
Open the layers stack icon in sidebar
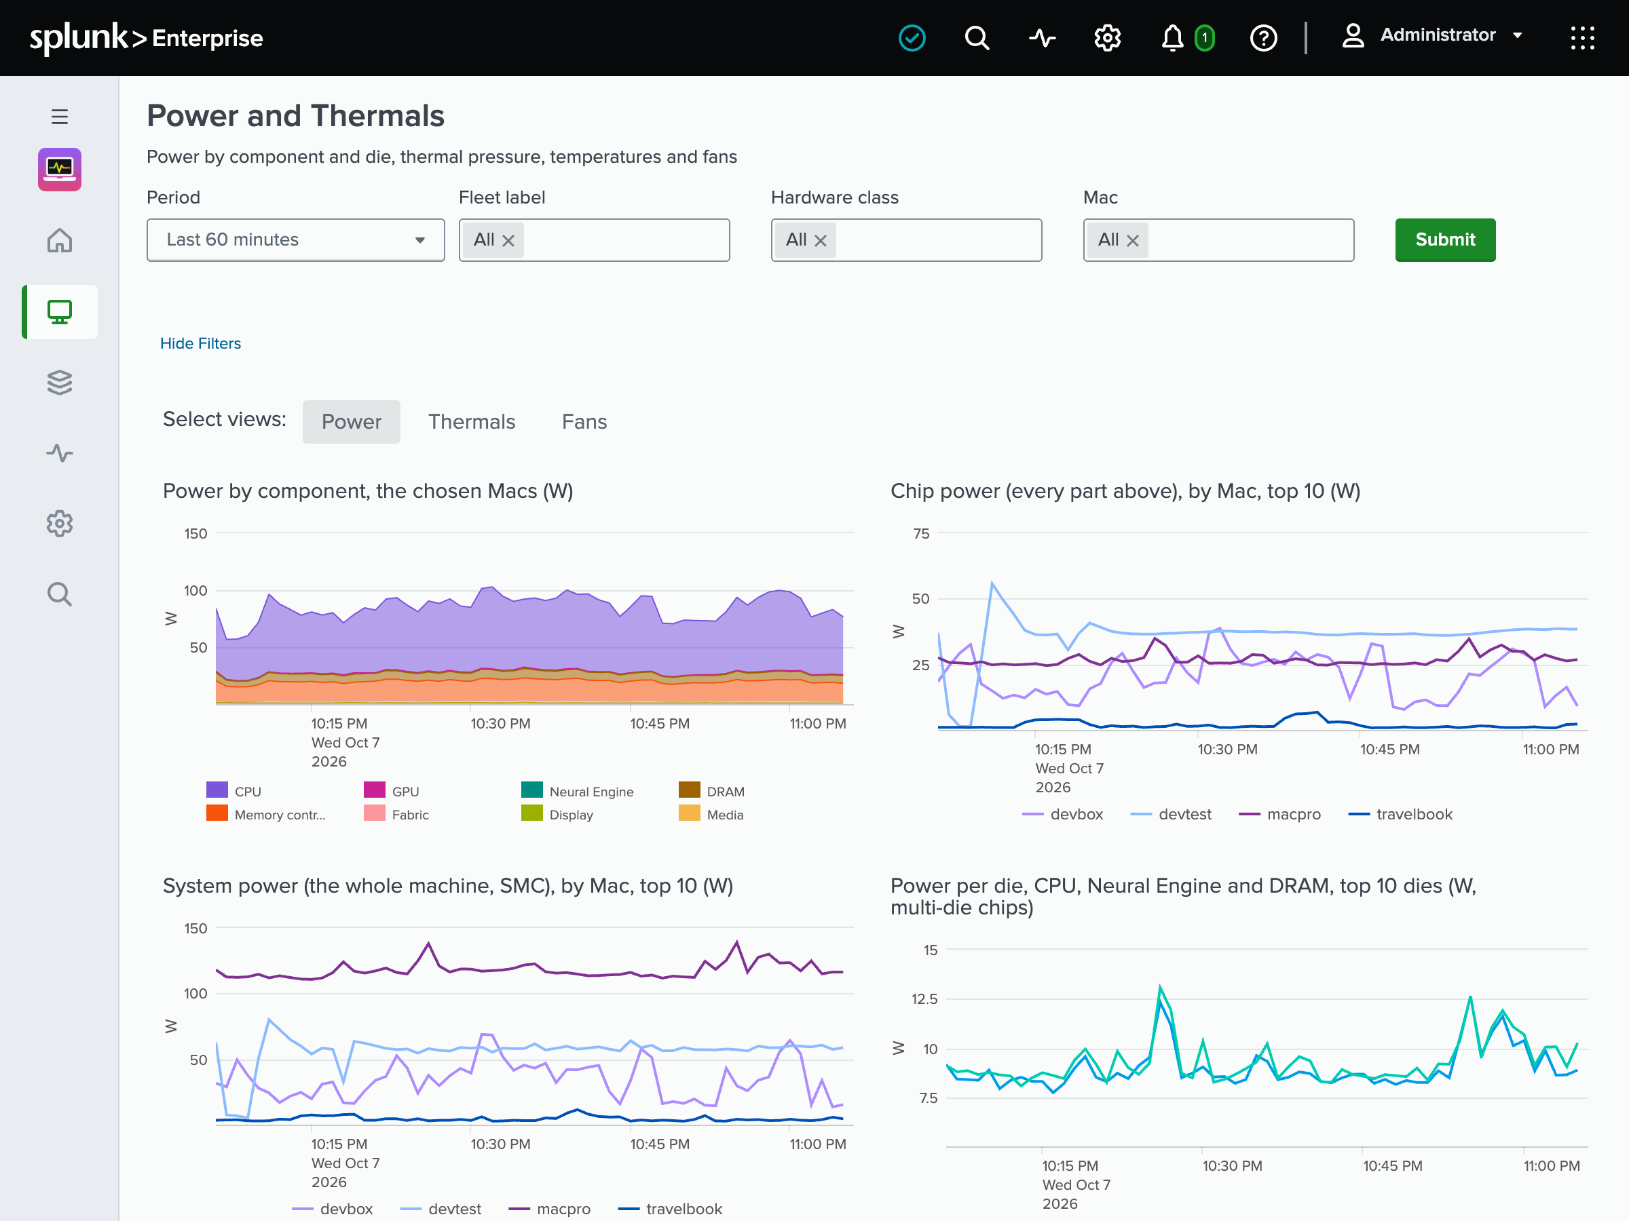point(60,383)
